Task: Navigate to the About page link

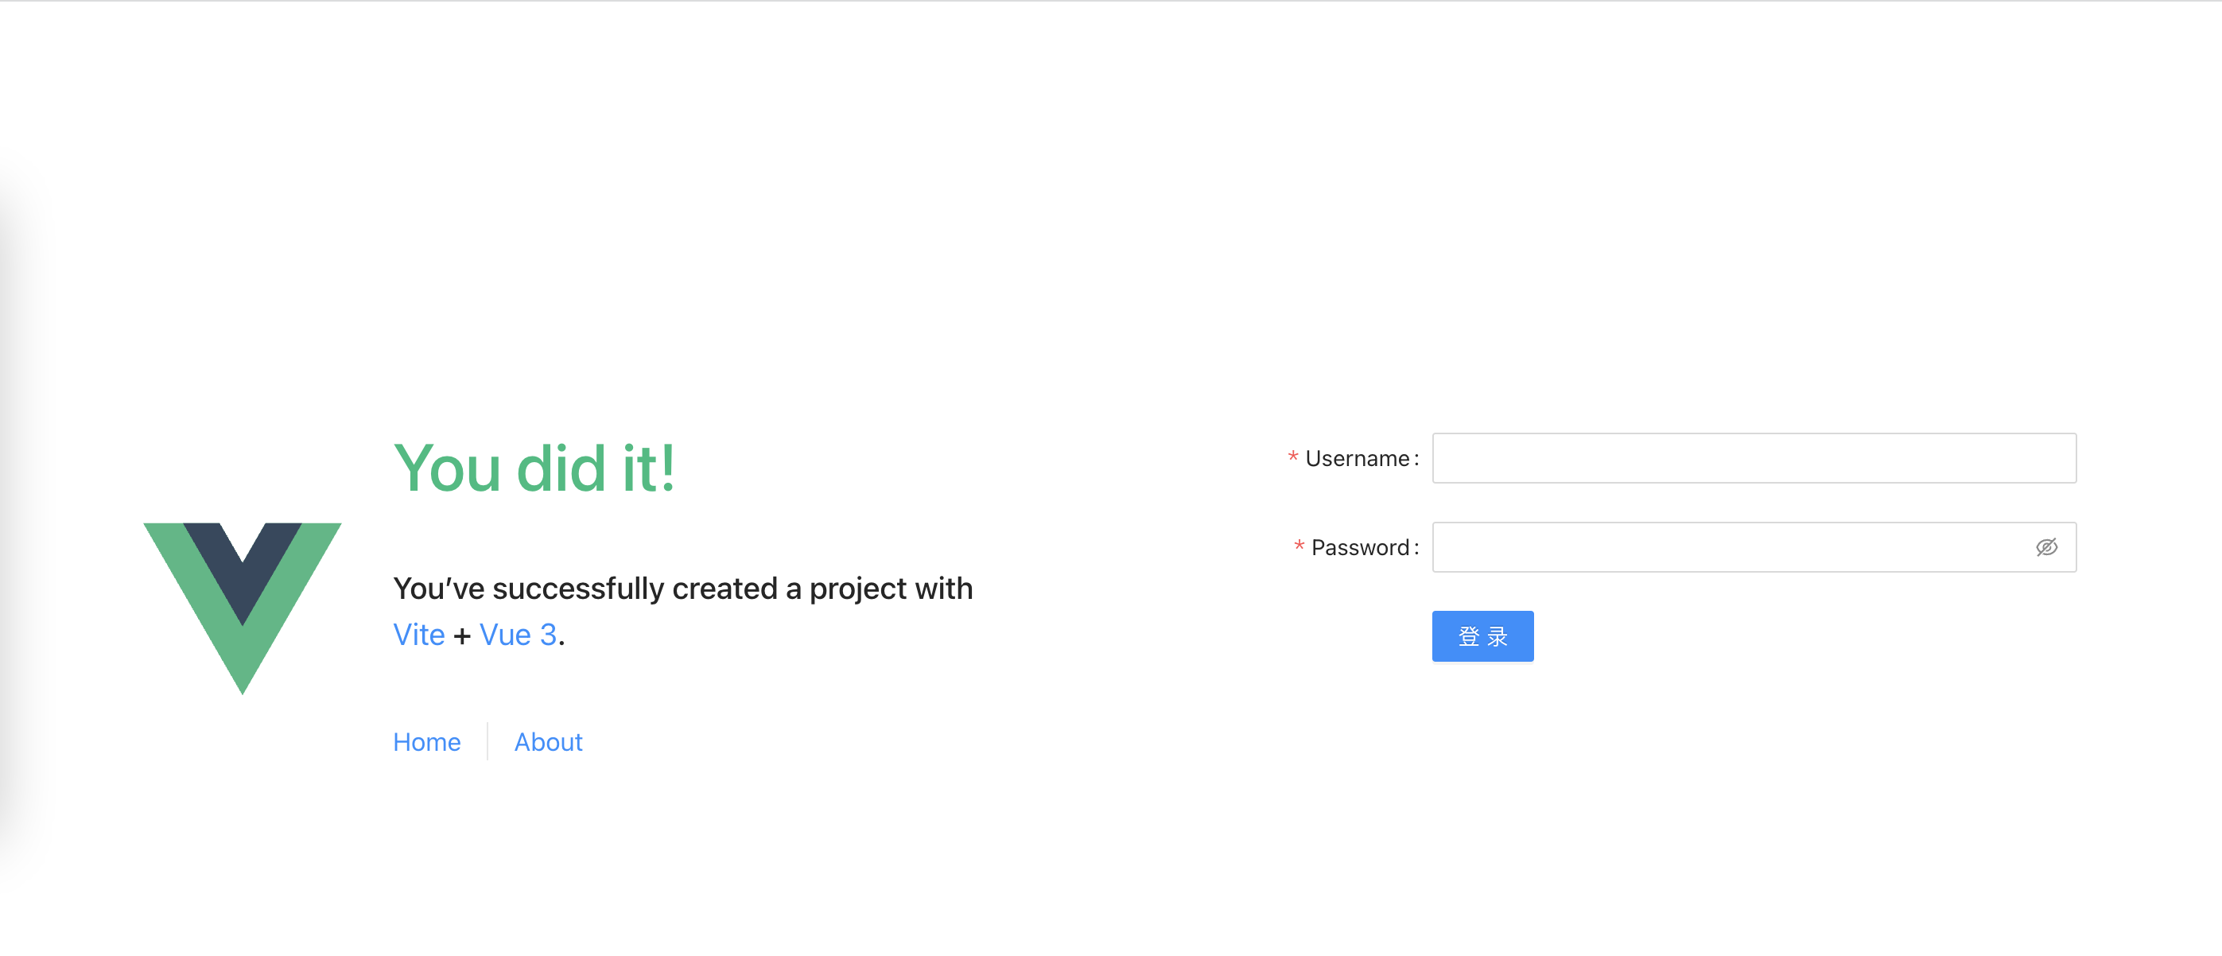Action: click(x=549, y=742)
